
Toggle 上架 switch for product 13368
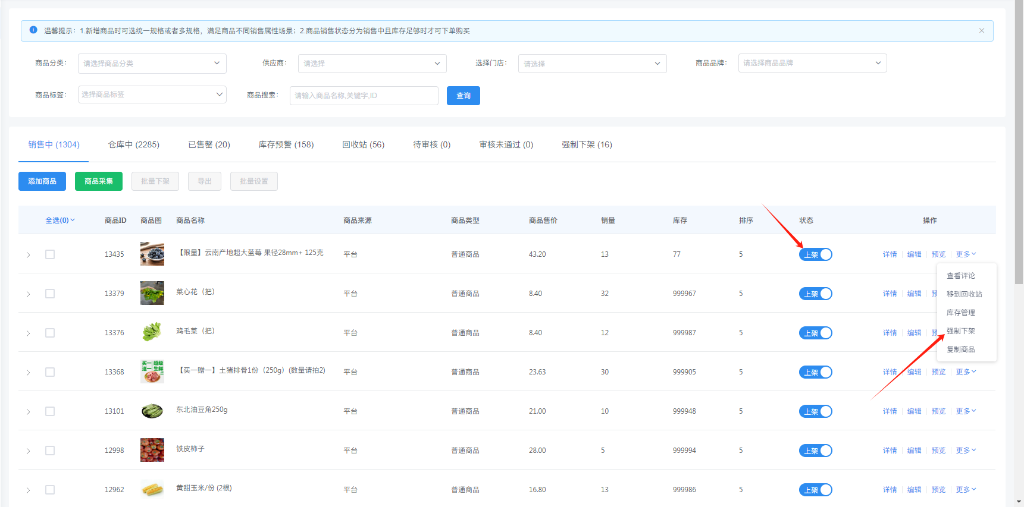tap(816, 372)
